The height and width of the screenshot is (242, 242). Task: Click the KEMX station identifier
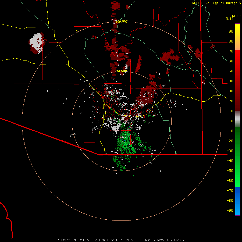[145, 240]
